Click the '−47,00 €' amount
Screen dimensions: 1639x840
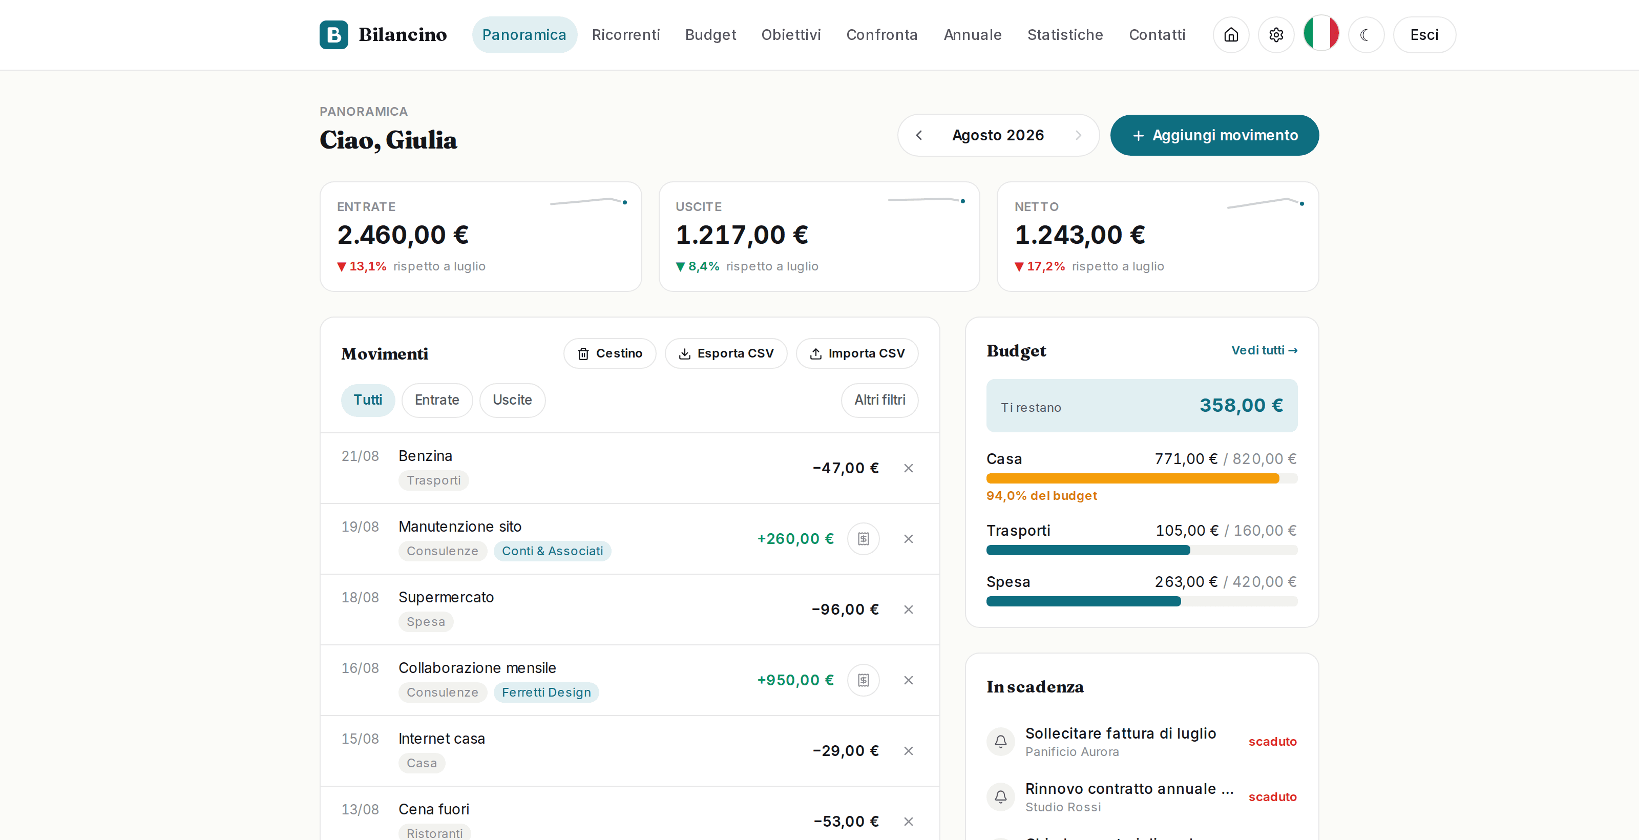pos(846,468)
